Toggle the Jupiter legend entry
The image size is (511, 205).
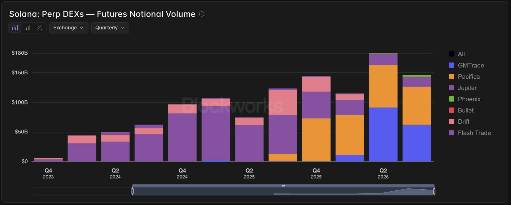pos(463,88)
